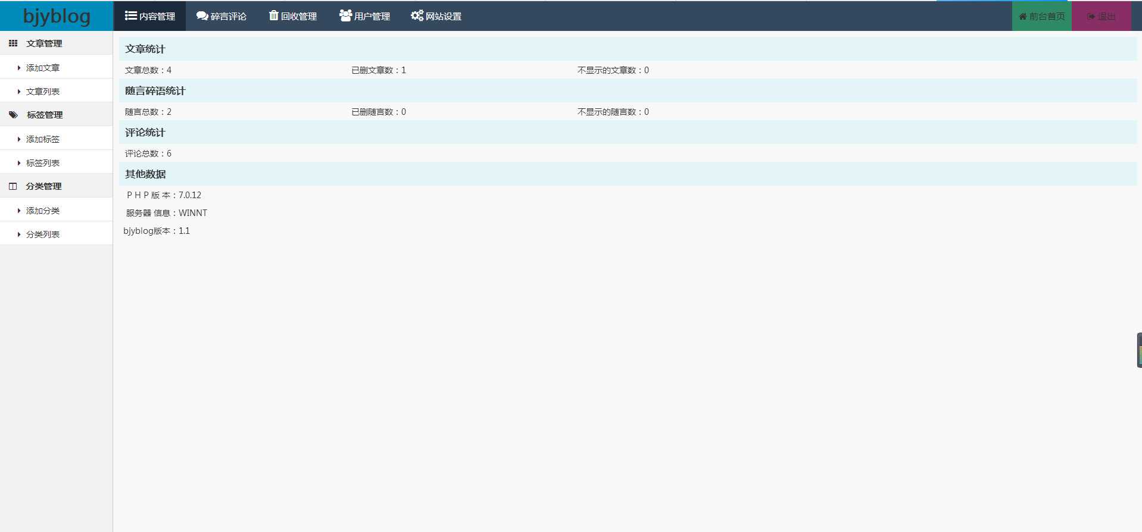Click the arrow beside 文章列表

[x=19, y=92]
